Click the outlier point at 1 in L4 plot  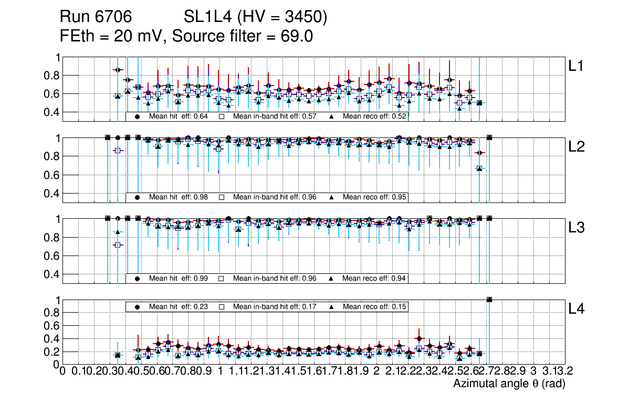pos(489,300)
